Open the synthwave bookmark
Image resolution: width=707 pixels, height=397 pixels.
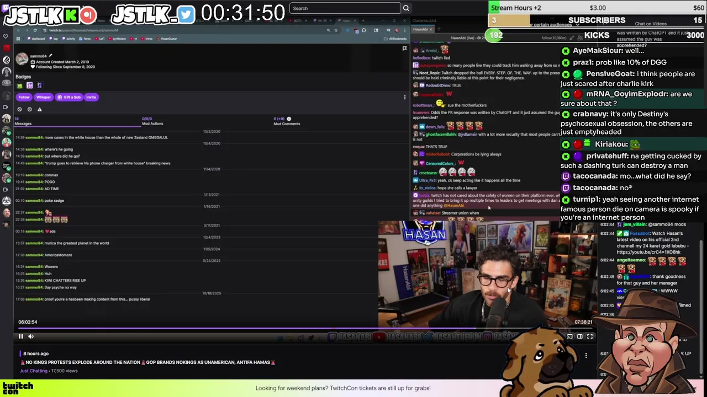[x=117, y=39]
